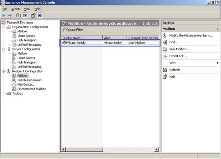Viewport: 221px width, 159px height.
Task: Click the Organization Configuration node icon
Action: coord(9,27)
